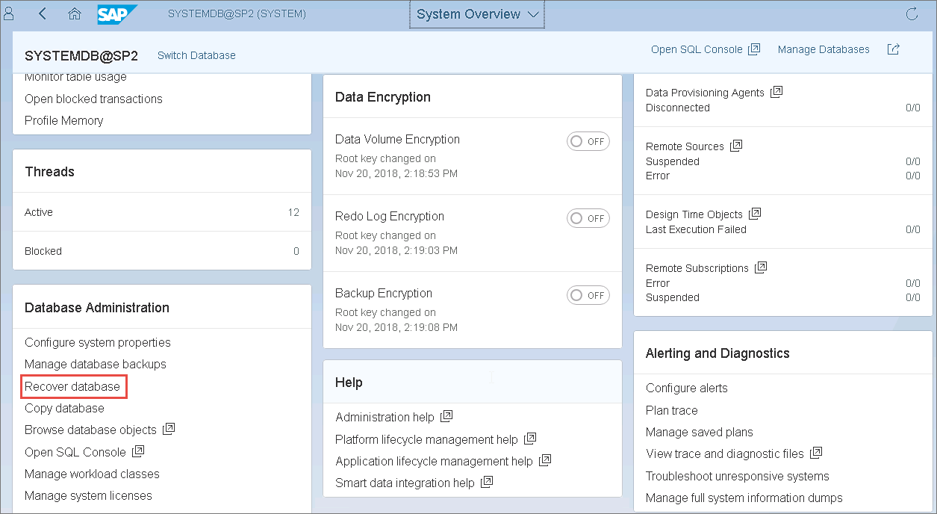Refresh the page with the reload icon
Viewport: 937px width, 514px height.
912,14
